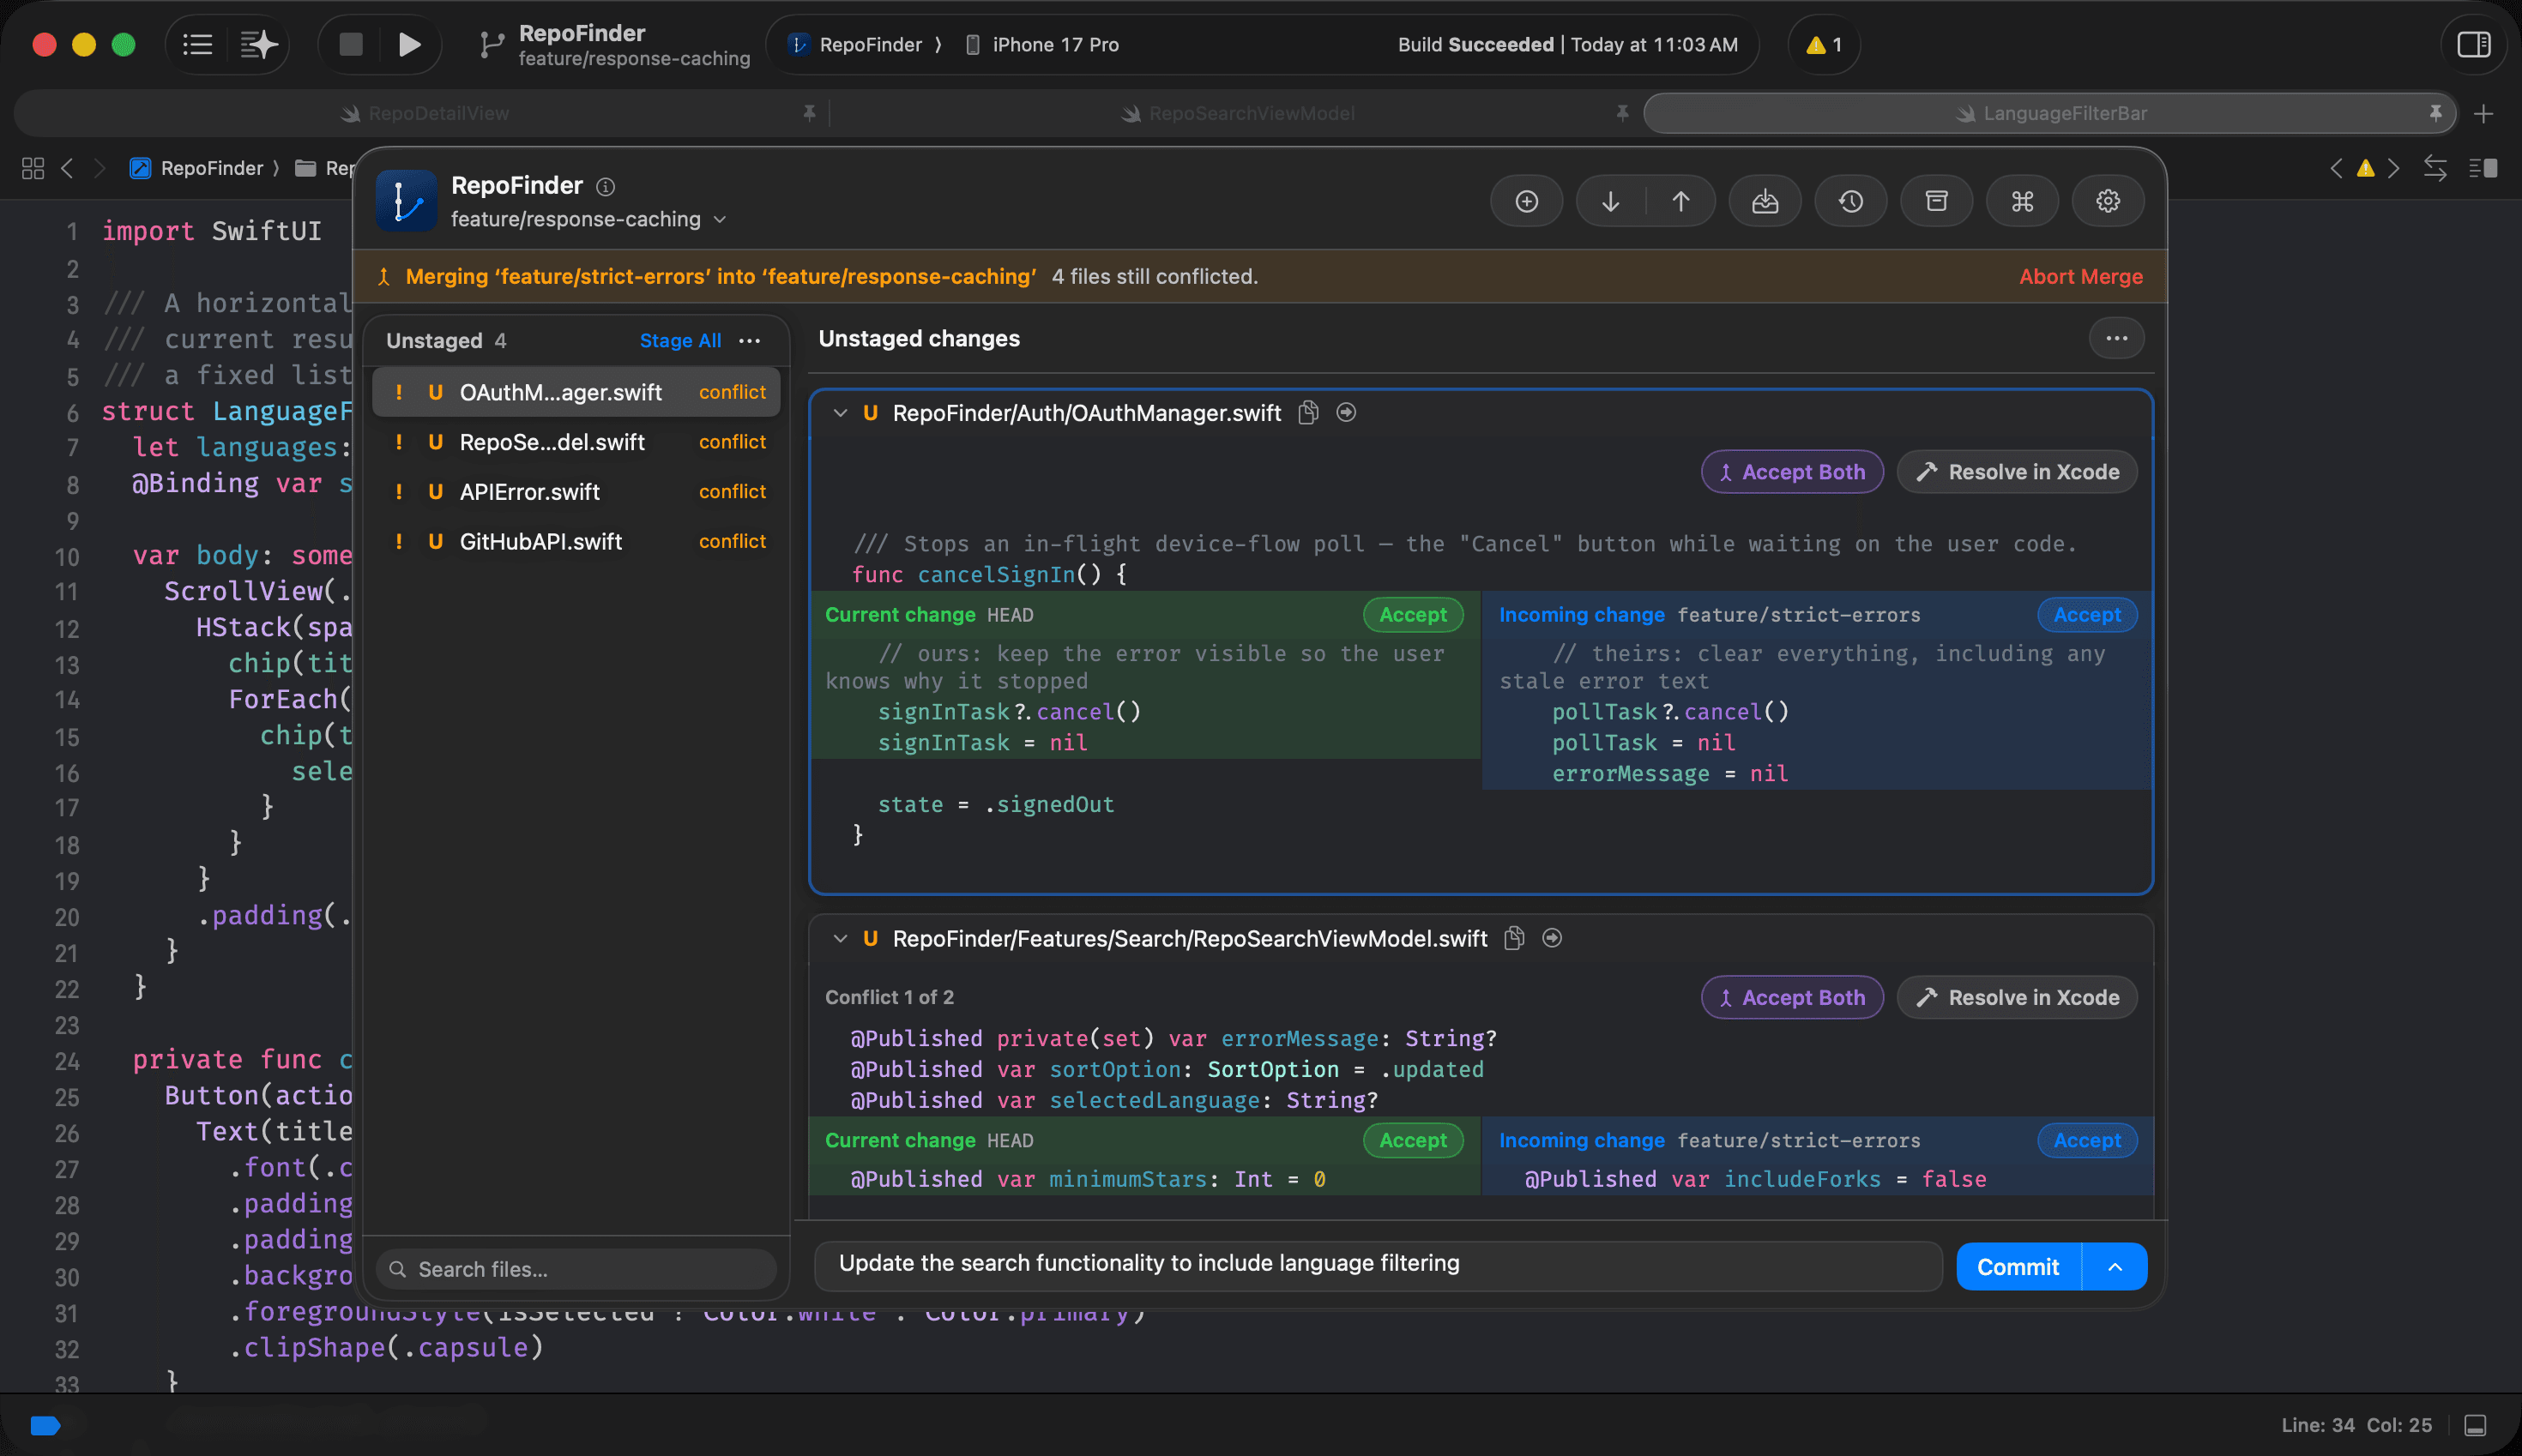
Task: Open the Unstaged list more options
Action: [749, 340]
